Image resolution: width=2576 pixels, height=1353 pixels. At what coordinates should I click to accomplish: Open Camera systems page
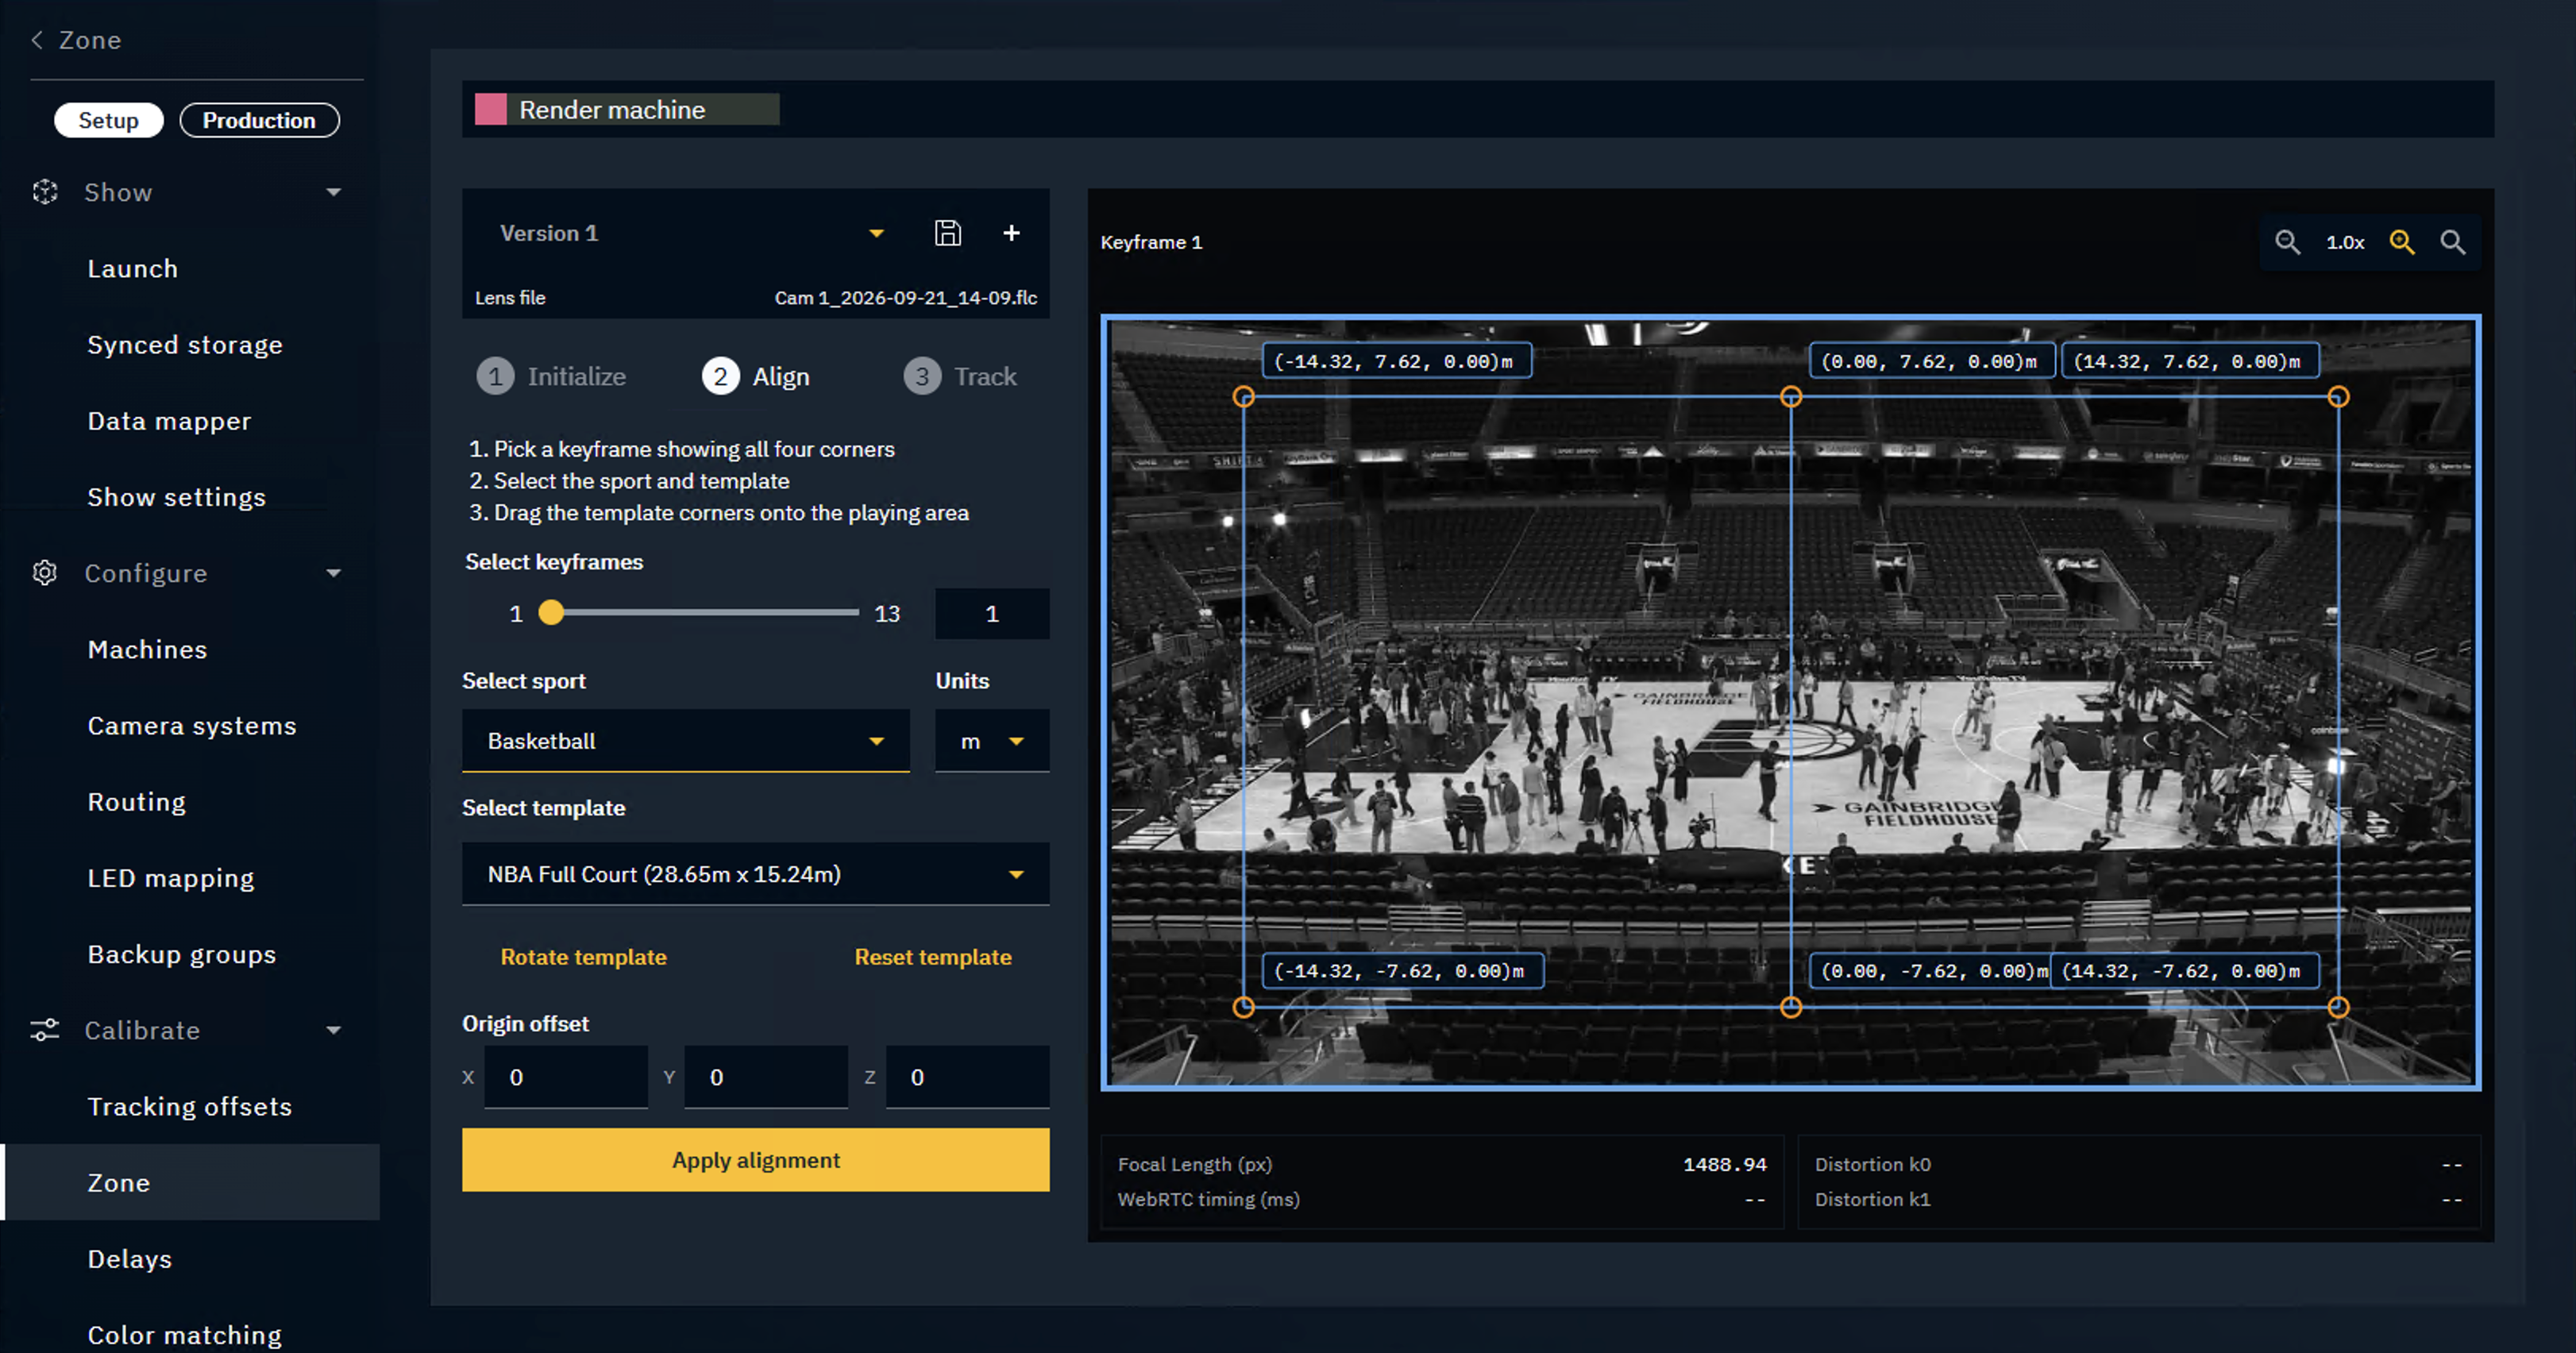tap(192, 726)
